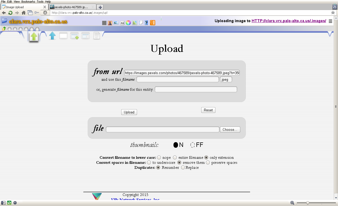Open the hamburger menu at top right

[330, 21]
